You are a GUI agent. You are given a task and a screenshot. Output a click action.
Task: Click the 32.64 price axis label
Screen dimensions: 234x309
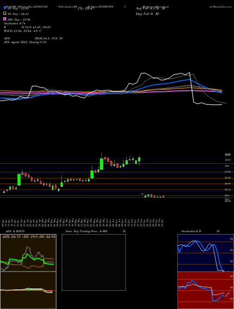tap(227, 160)
